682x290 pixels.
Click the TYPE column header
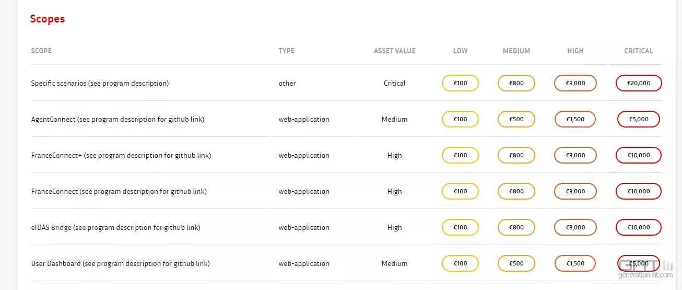[286, 51]
